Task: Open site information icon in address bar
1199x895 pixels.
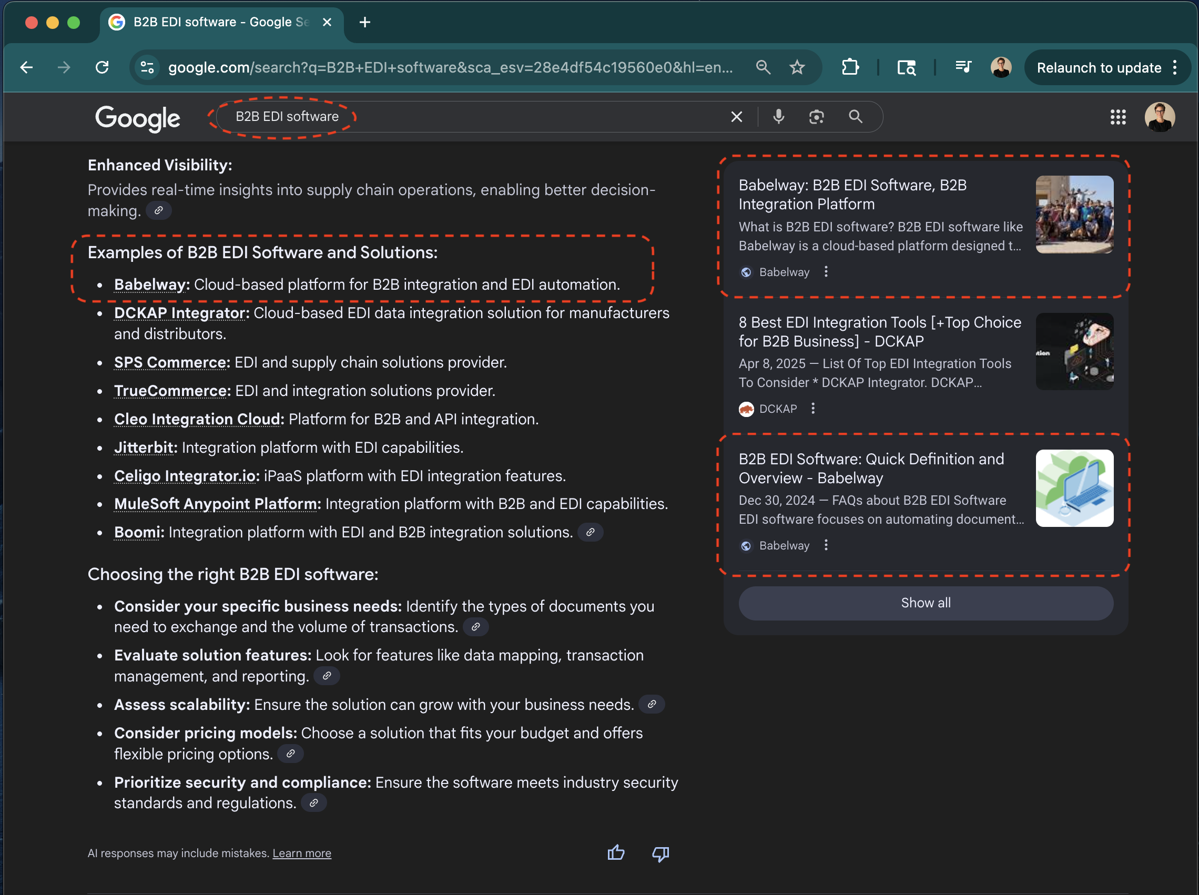Action: click(147, 68)
